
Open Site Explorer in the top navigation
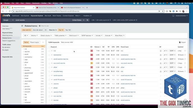pos(25,16)
